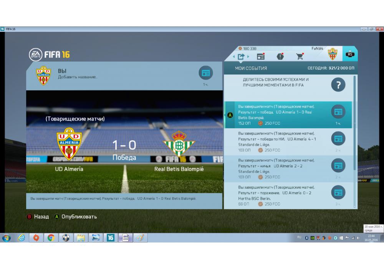The height and width of the screenshot is (269, 384).
Task: Select the 0-2 Hertha BSC Berlin loss event
Action: click(x=288, y=196)
